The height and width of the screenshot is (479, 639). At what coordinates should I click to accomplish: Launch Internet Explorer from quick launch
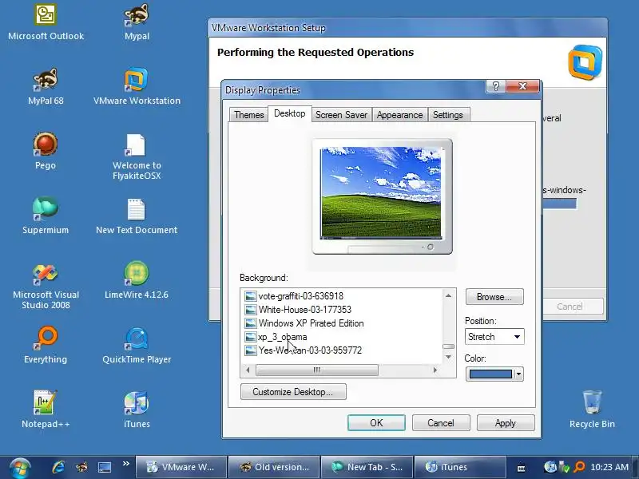pyautogui.click(x=59, y=467)
